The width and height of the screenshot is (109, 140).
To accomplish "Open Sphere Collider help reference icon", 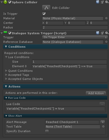I will (97, 2).
